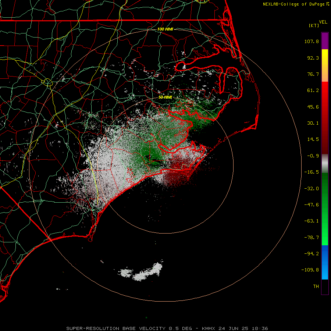
Task: Click the -16.5 velocity scale value
Action: (x=312, y=172)
